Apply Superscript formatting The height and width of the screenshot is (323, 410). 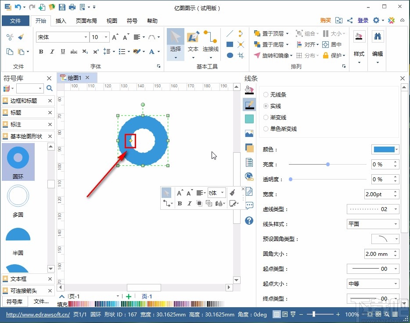coord(96,51)
